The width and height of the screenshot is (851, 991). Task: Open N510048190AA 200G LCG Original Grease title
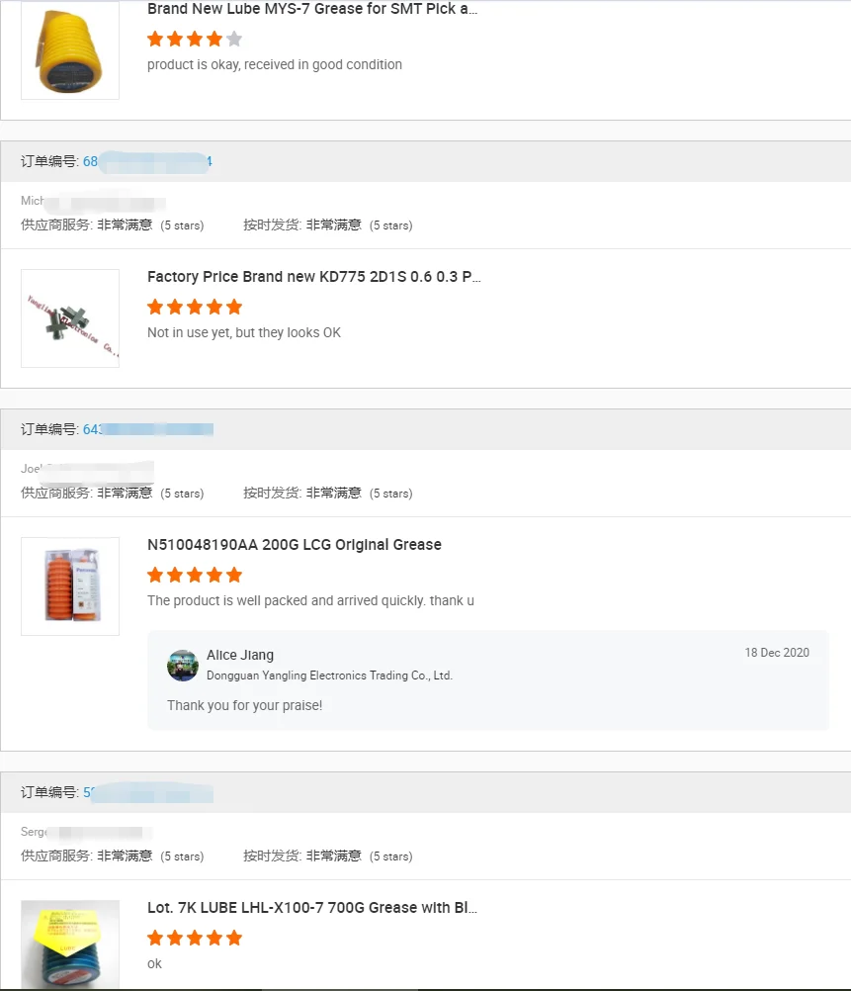point(294,545)
